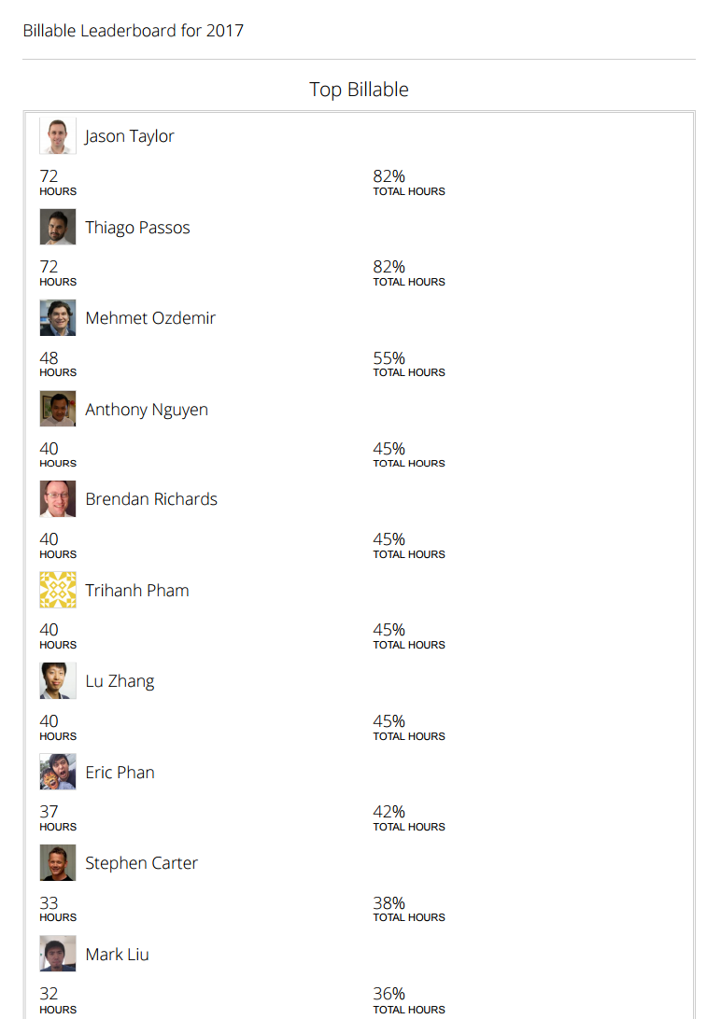The width and height of the screenshot is (721, 1019).
Task: Open Mehmet Ozdemir's profile photo
Action: [x=58, y=318]
